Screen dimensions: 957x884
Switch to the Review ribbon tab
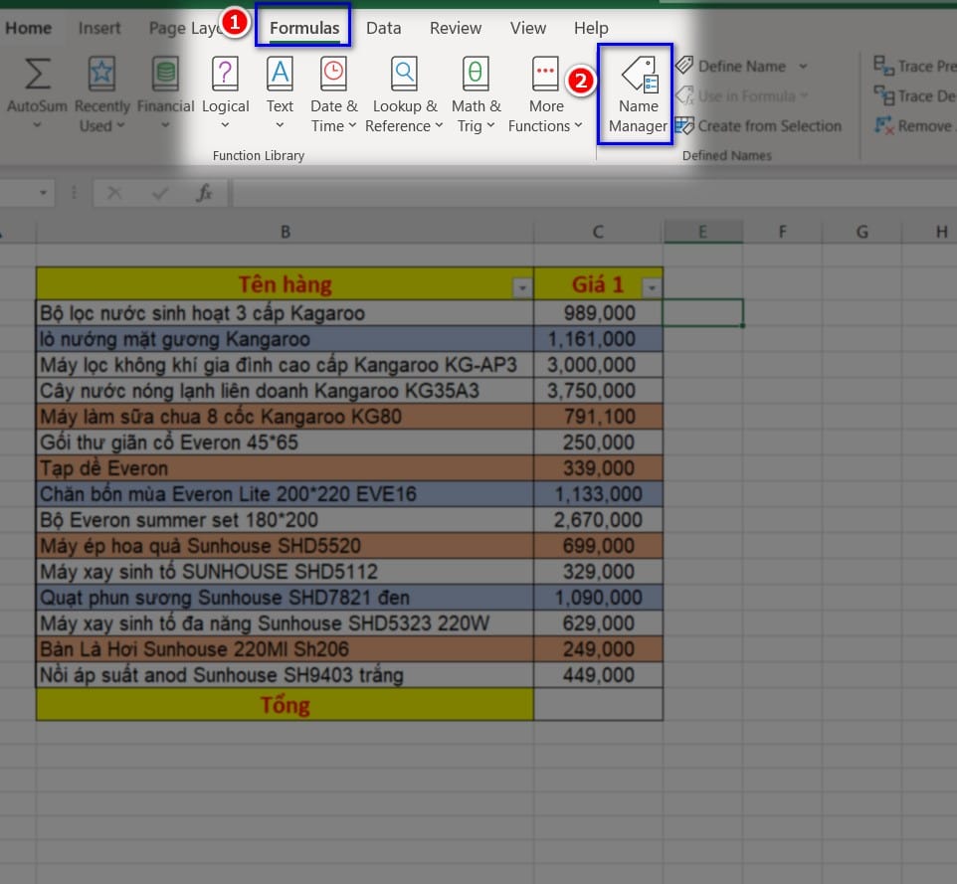tap(455, 28)
